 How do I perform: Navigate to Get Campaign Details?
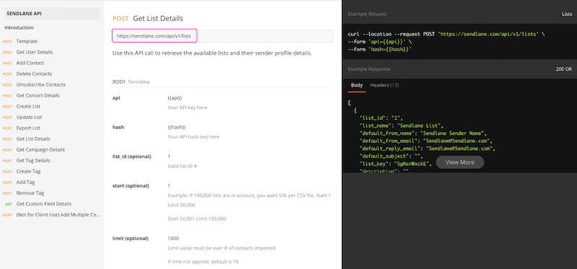pos(40,150)
